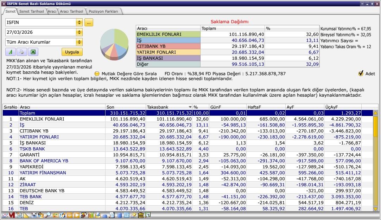Image resolution: width=381 pixels, height=220 pixels.
Task: Open the line chart icon in bottom toolbar
Action: point(5,215)
